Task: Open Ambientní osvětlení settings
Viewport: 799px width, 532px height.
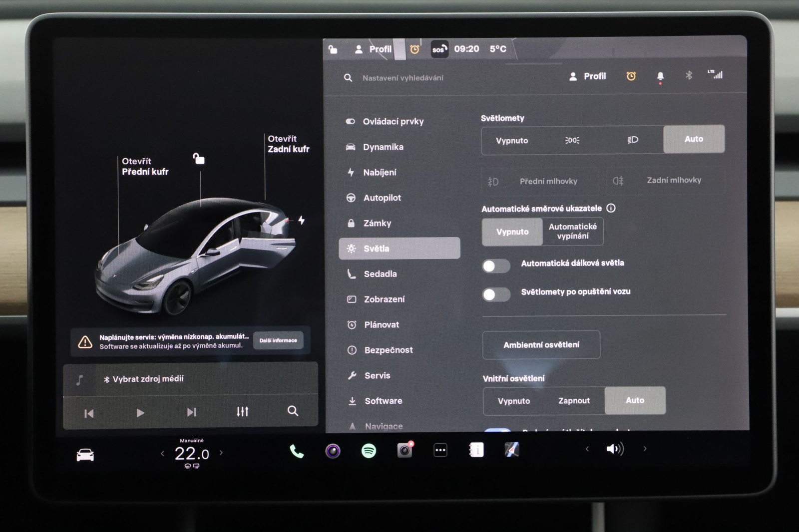Action: [541, 345]
